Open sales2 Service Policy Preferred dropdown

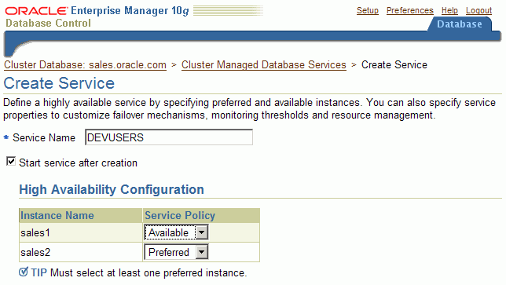coord(176,252)
